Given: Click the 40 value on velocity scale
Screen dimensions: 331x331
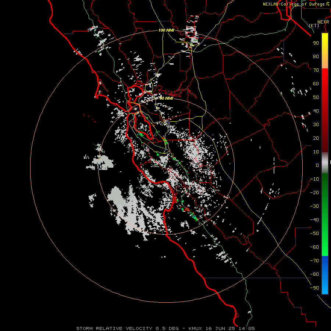Looking at the screenshot, I should click(316, 111).
